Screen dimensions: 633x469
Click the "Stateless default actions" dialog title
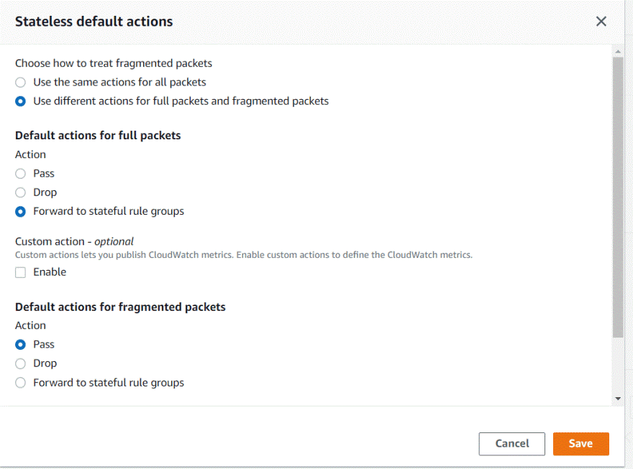94,22
